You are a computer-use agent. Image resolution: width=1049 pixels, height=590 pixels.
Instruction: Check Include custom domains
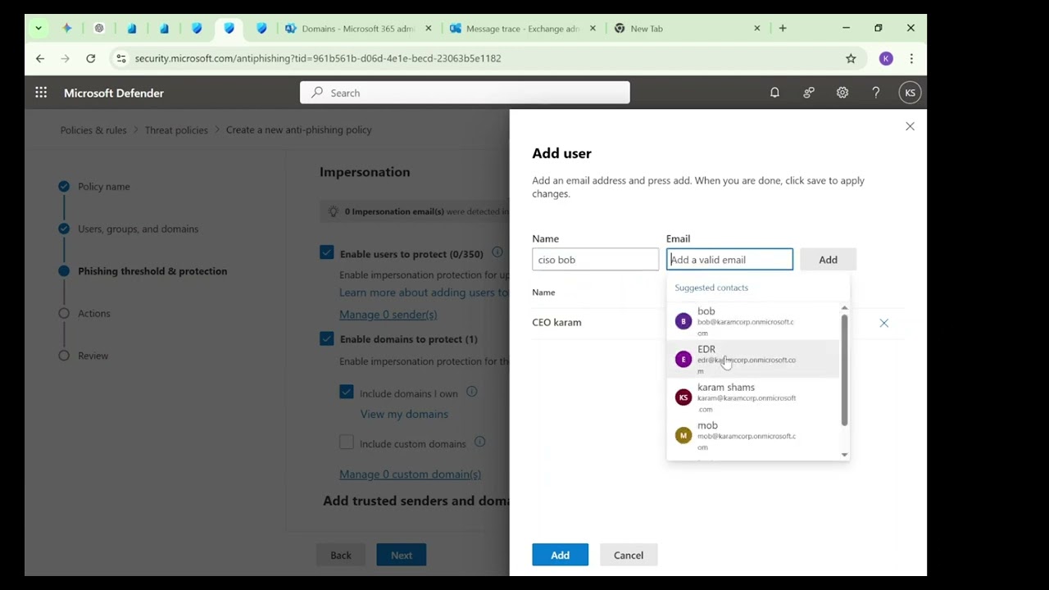[347, 442]
